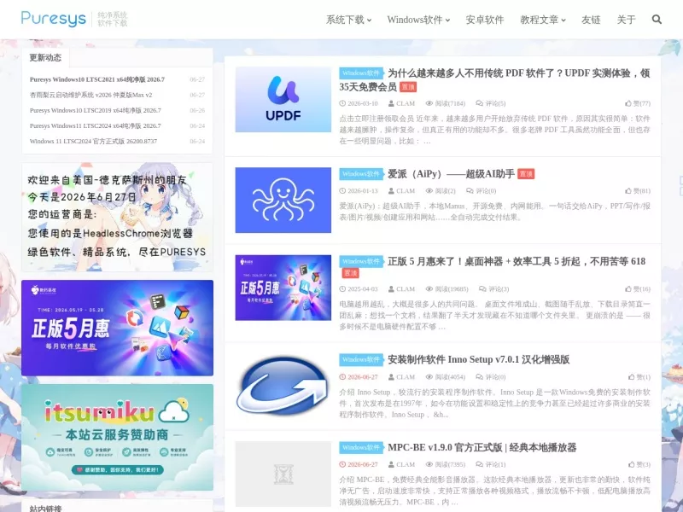The height and width of the screenshot is (512, 683).
Task: Open the 正版5月惠 article thumbnail
Action: (x=283, y=288)
